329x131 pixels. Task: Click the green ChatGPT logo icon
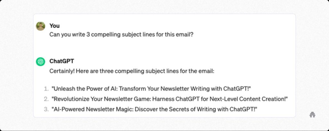click(x=40, y=62)
